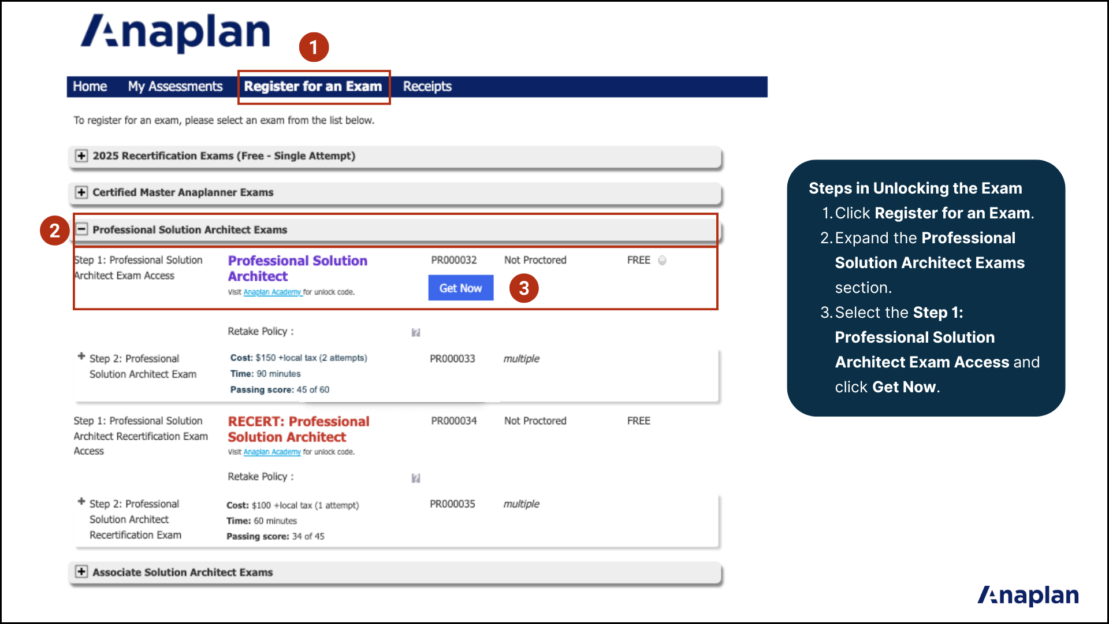Viewport: 1109px width, 624px height.
Task: Click exam code PR000032
Action: (x=454, y=261)
